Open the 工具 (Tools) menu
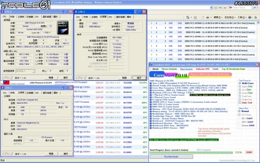Viewport: 260px width, 163px height. (242, 17)
